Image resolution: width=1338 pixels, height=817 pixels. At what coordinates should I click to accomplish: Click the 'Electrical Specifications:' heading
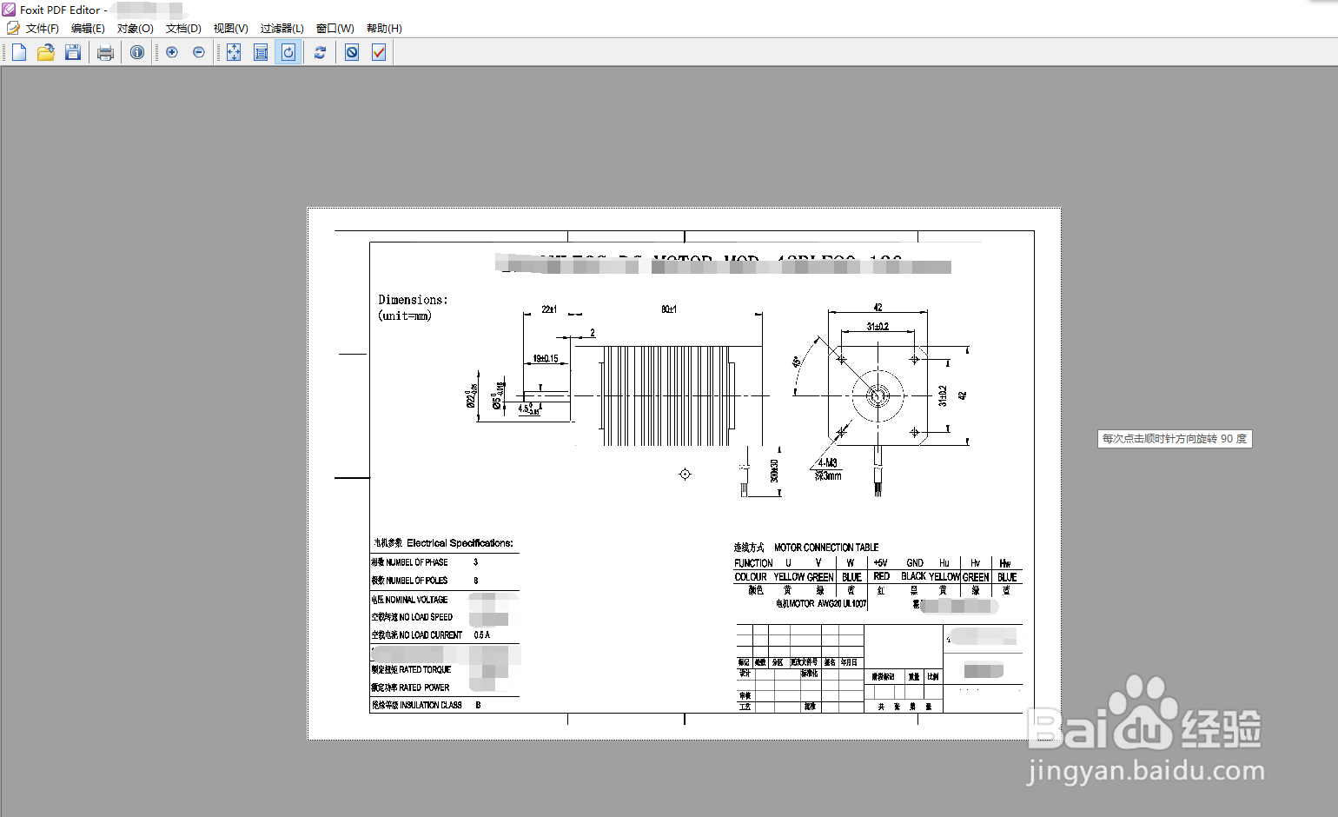pos(460,543)
